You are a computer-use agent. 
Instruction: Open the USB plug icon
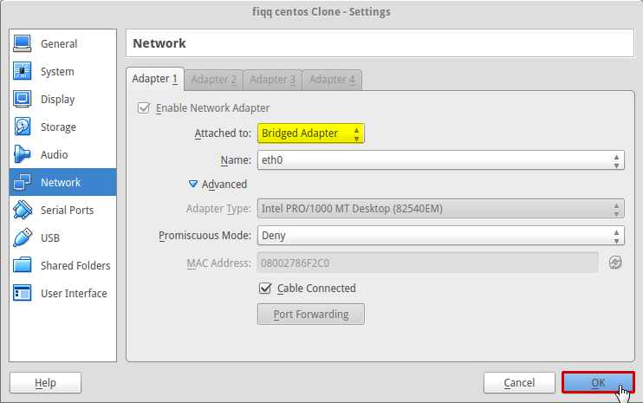click(x=23, y=237)
